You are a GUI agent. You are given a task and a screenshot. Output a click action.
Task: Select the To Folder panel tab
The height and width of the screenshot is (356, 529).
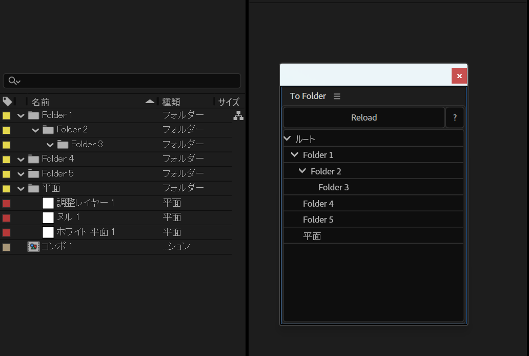(308, 96)
